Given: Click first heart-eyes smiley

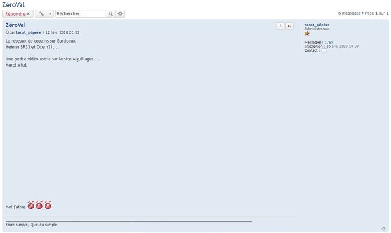Looking at the screenshot, I should pos(31,205).
